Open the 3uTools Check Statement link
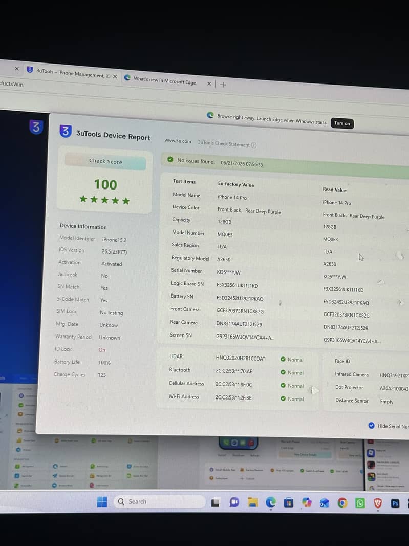The width and height of the screenshot is (409, 546). pyautogui.click(x=224, y=143)
